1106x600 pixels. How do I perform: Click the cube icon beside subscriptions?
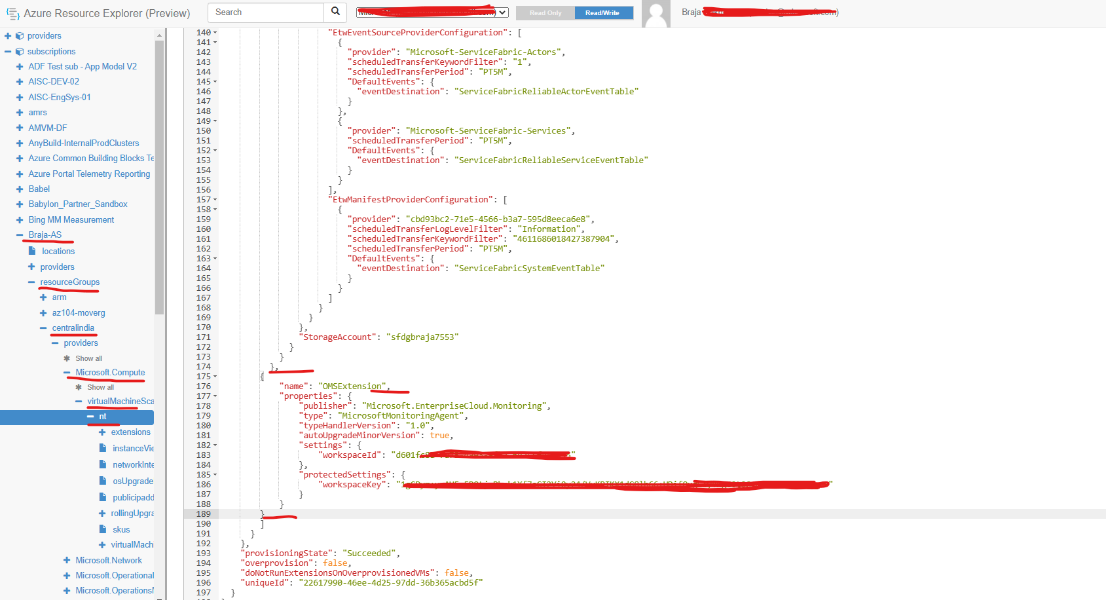20,52
